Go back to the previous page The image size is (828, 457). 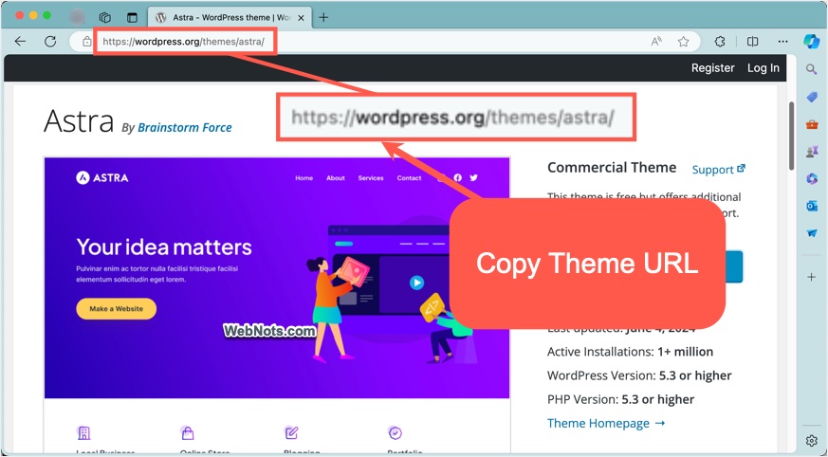click(x=20, y=41)
